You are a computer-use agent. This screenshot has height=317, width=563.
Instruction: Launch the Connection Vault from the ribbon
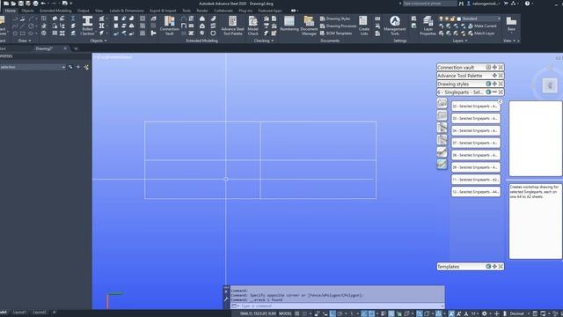[x=169, y=26]
